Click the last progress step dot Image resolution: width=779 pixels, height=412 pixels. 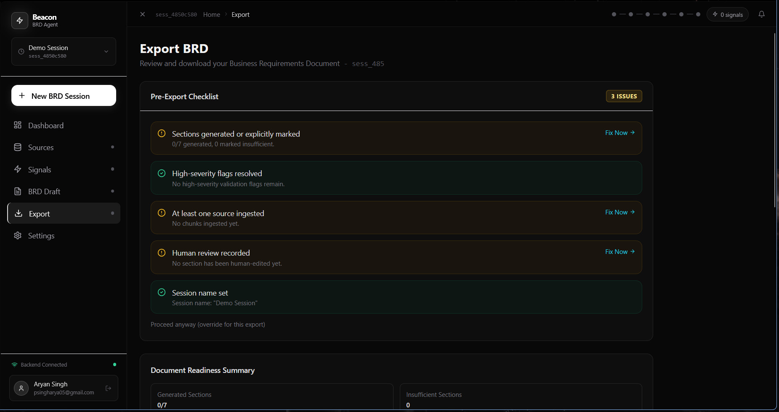tap(698, 14)
